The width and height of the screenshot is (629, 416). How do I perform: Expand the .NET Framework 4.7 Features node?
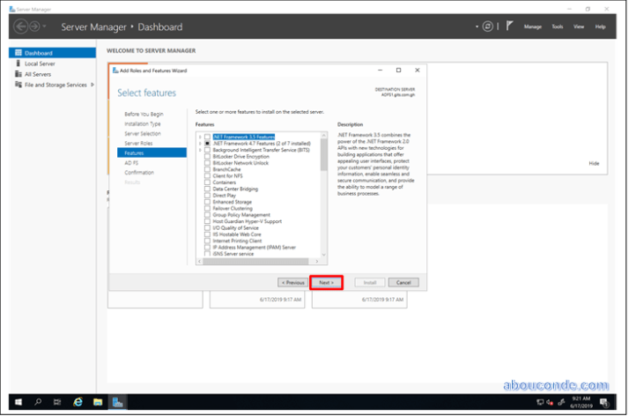[200, 144]
